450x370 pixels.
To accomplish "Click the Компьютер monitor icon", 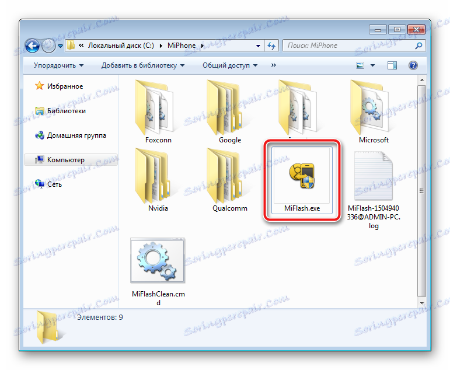I will point(39,159).
